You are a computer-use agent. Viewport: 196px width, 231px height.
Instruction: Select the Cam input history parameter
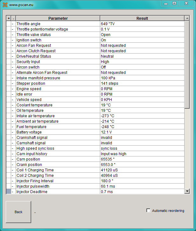58,154
